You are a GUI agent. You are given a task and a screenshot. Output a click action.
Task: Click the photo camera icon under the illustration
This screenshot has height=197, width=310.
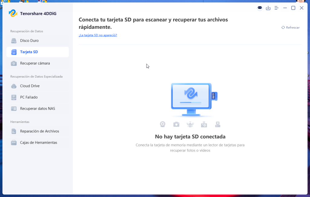point(176,124)
